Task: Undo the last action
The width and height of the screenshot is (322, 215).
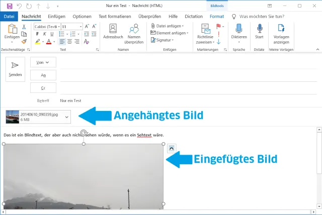Action: pos(19,6)
